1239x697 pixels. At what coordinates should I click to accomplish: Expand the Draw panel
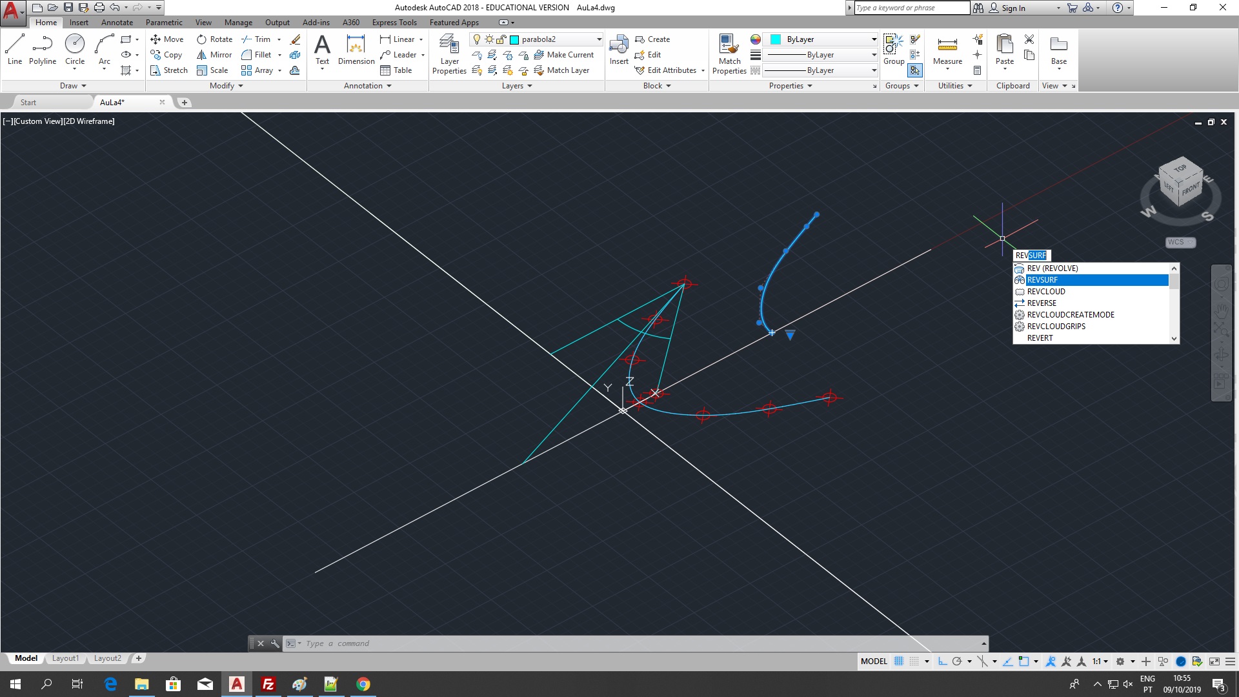point(73,86)
